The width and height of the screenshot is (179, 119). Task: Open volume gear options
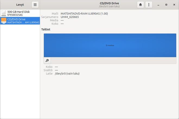[47, 60]
